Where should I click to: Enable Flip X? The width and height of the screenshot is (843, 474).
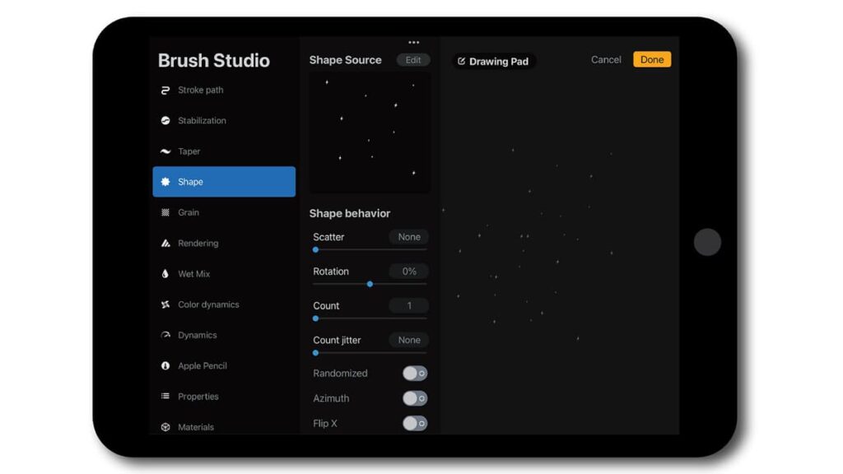415,423
